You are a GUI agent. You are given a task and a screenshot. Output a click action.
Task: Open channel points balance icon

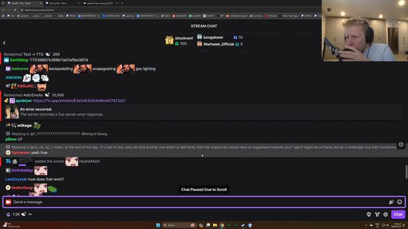24,214
